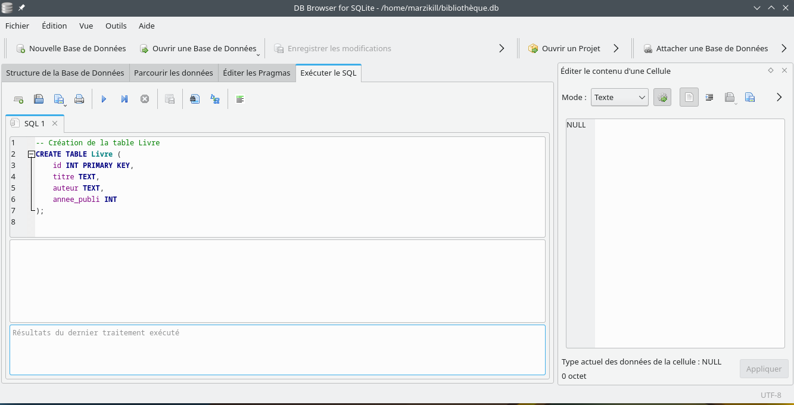Select the SQL 1 editor tab

point(35,123)
